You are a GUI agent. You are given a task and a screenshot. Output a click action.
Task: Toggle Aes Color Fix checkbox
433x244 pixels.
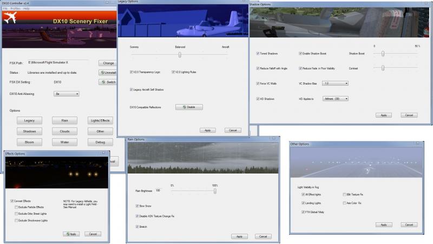click(x=344, y=203)
